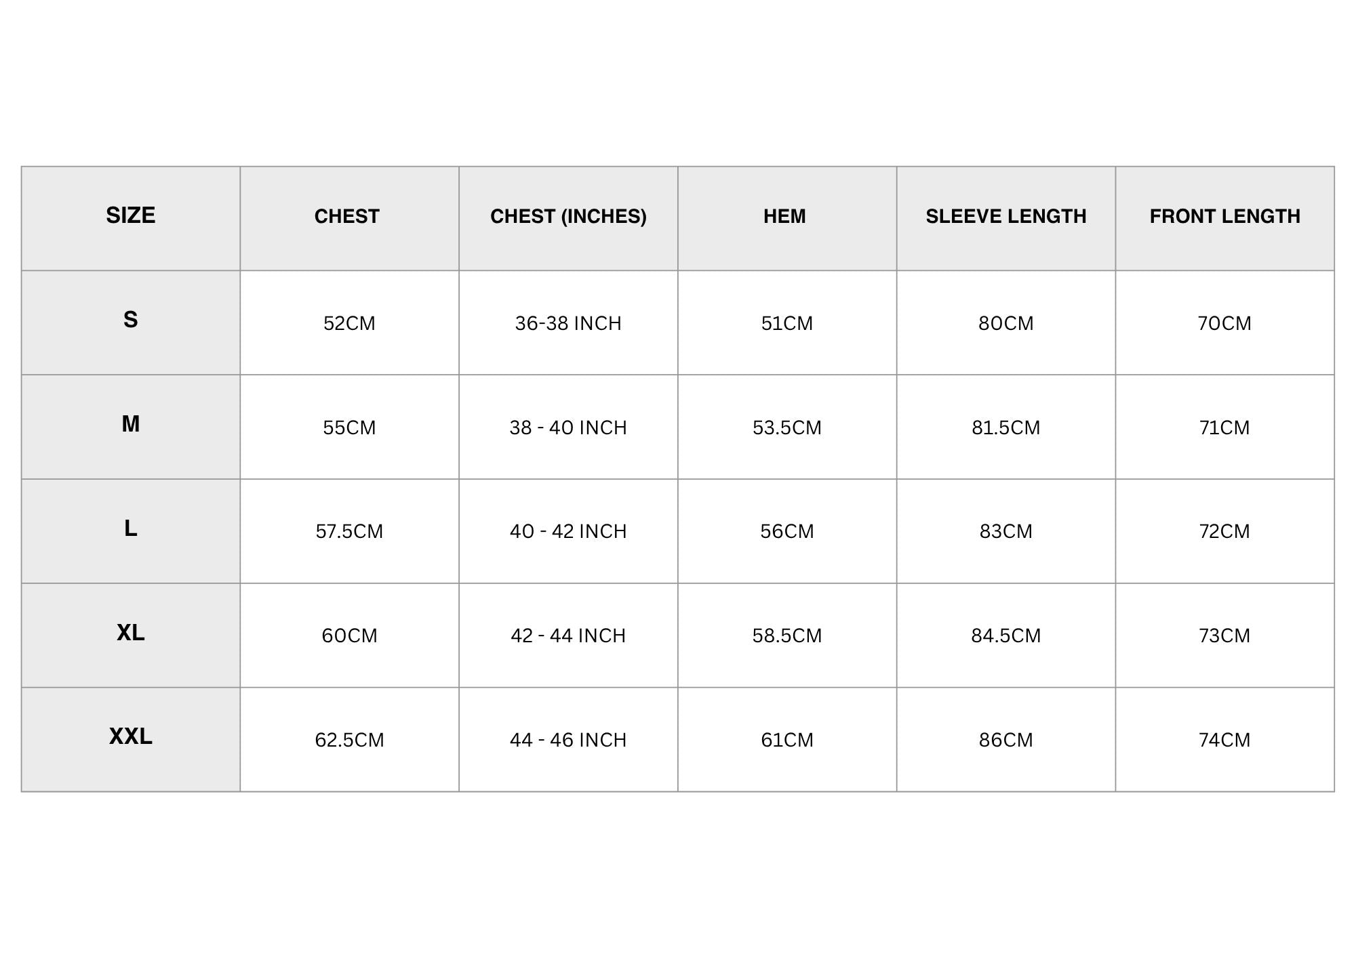Select the XL size row label

(131, 633)
